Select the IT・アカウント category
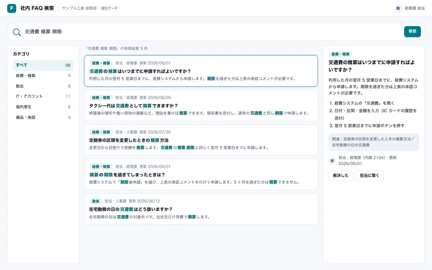Image resolution: width=432 pixels, height=270 pixels. (43, 96)
